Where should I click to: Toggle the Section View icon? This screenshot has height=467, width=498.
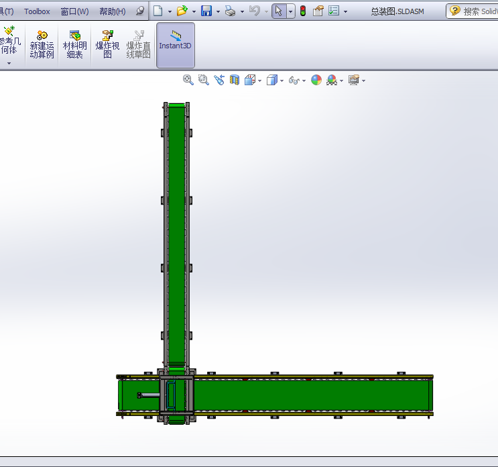(x=235, y=80)
